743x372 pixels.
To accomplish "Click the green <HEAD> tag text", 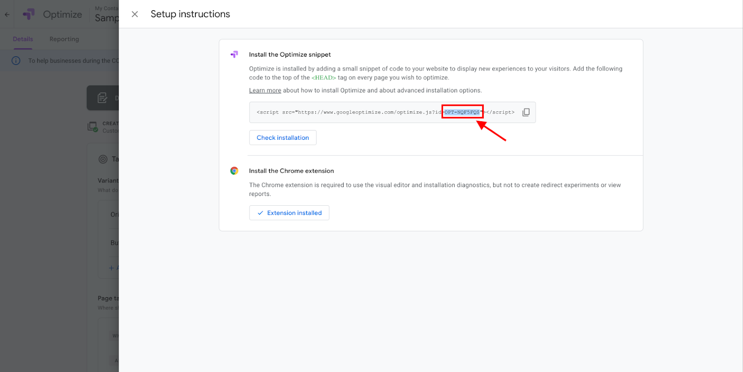I will coord(324,78).
